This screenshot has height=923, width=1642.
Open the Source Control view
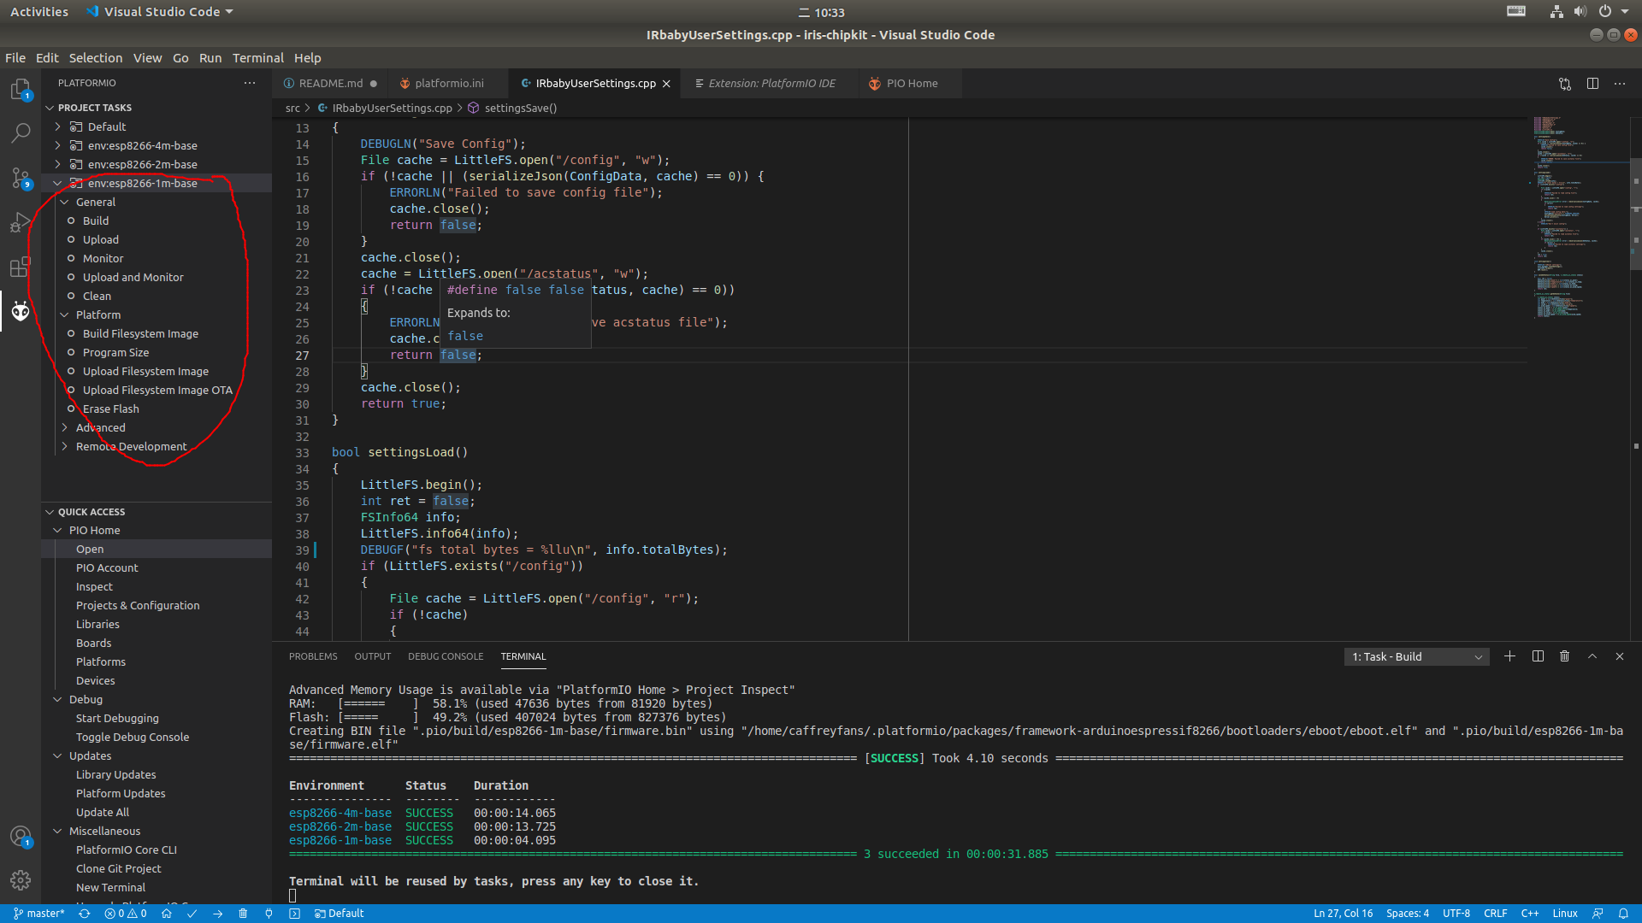[x=21, y=178]
